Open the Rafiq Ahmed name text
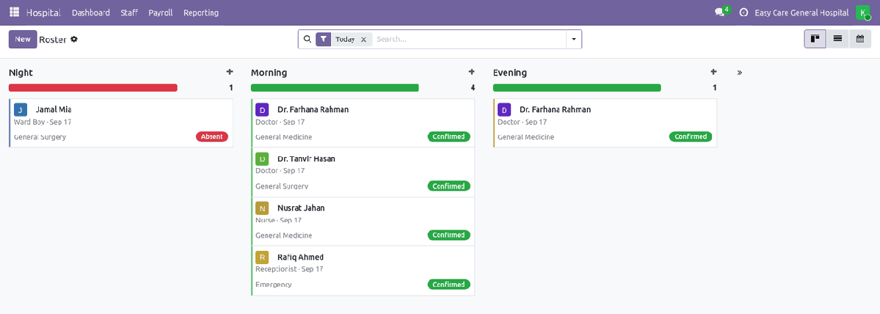The height and width of the screenshot is (314, 880). tap(300, 258)
